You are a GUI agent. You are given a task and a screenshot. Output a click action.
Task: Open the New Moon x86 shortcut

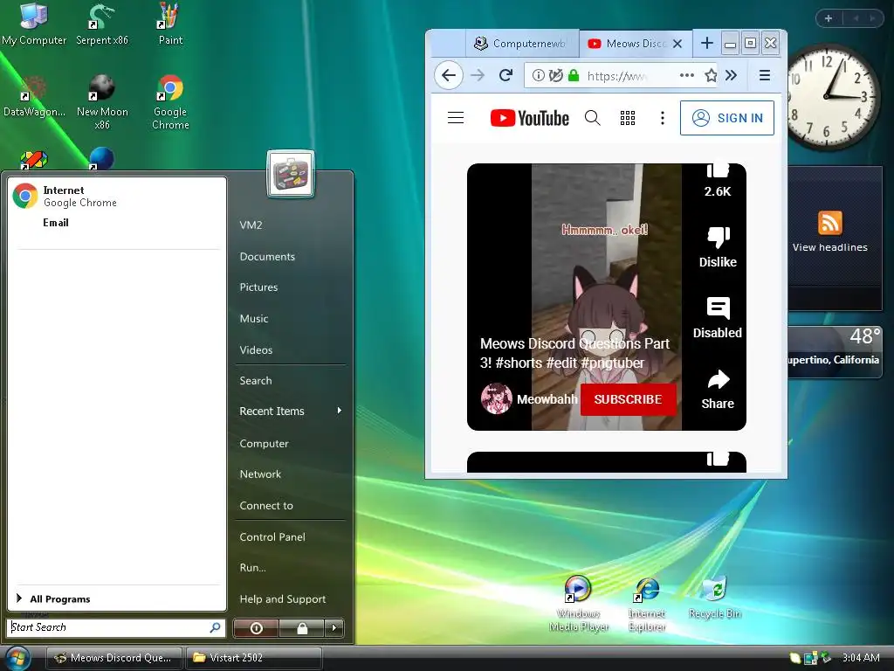pos(102,101)
